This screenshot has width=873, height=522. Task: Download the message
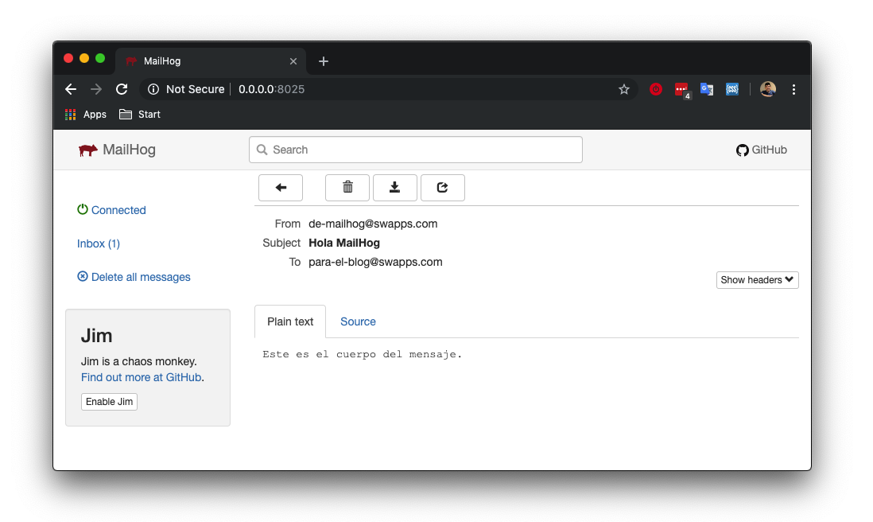pos(394,188)
